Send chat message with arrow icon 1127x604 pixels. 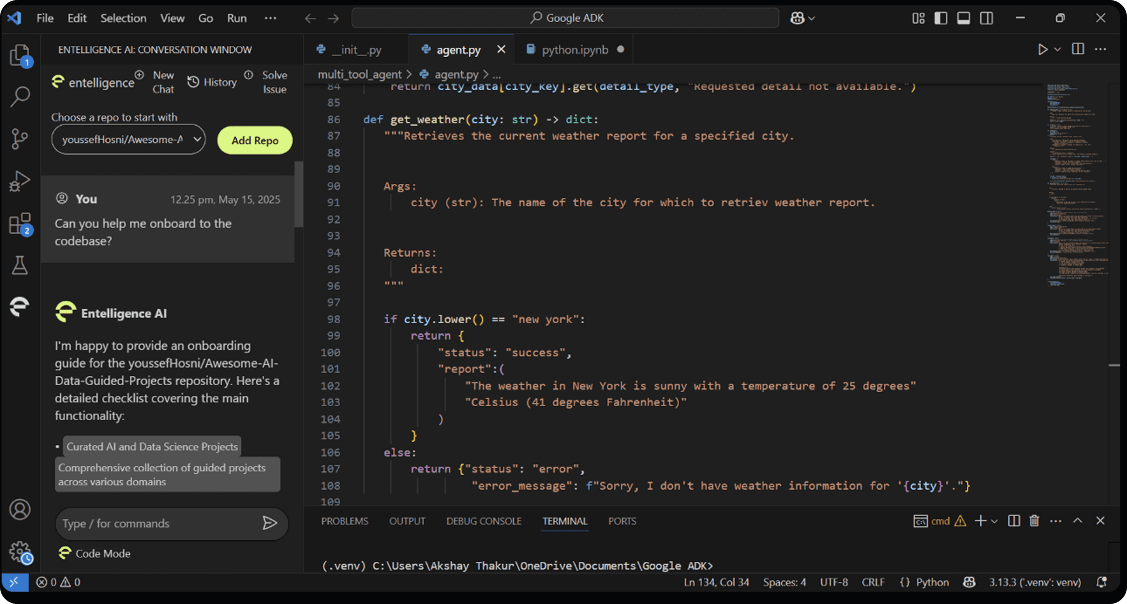click(x=270, y=523)
